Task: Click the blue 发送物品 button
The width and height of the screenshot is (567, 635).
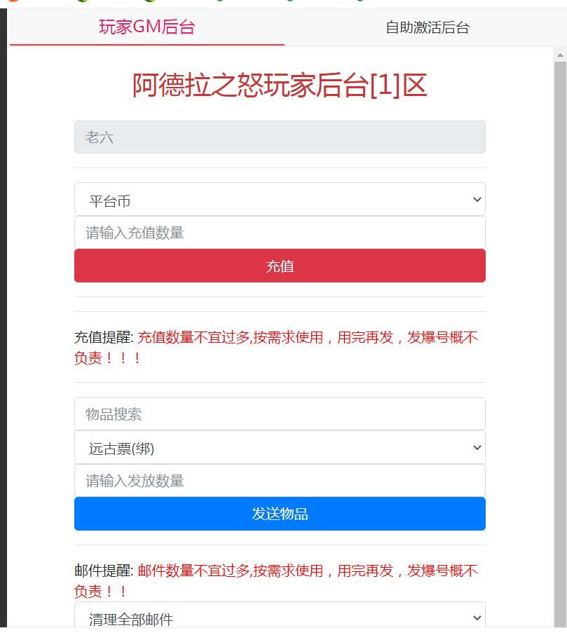Action: pos(280,514)
